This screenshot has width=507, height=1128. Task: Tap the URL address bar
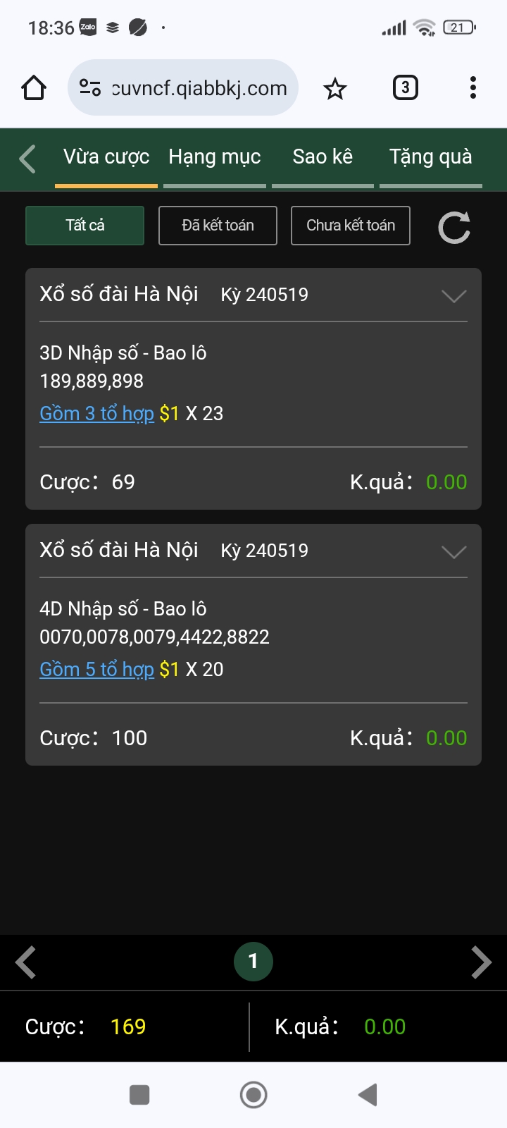coord(199,88)
